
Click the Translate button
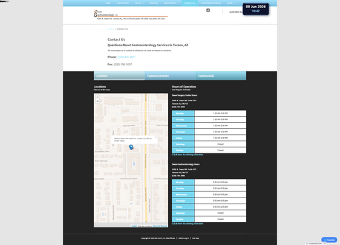pyautogui.click(x=329, y=240)
